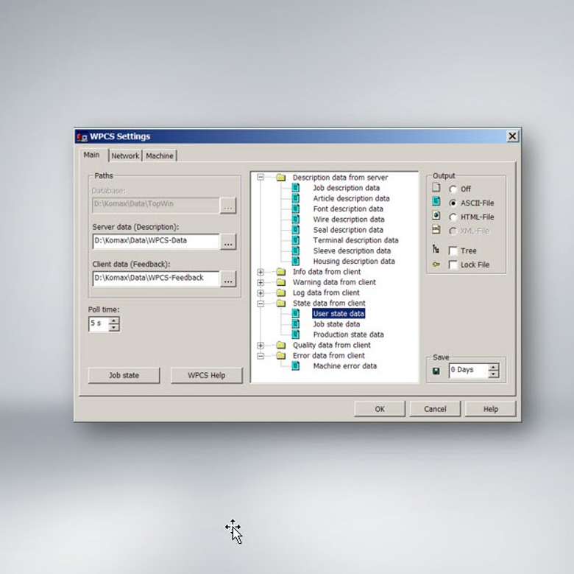Image resolution: width=574 pixels, height=574 pixels.
Task: Click the document icon beside Job description data
Action: tap(296, 188)
